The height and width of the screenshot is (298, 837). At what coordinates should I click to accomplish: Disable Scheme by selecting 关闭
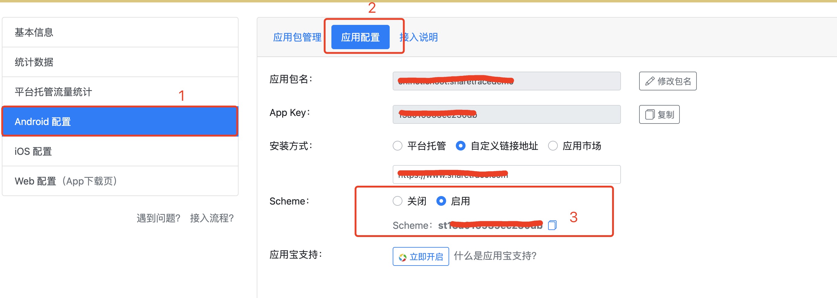[397, 201]
